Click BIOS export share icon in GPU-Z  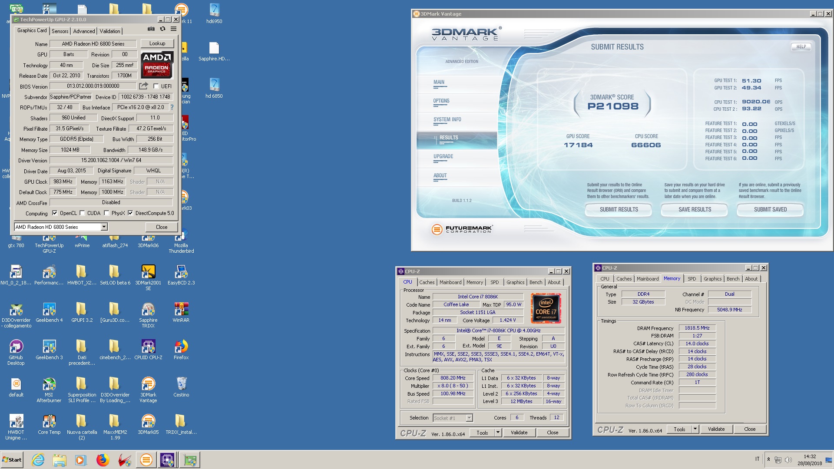click(143, 86)
